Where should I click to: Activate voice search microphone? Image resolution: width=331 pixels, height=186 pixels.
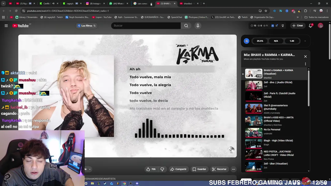click(x=198, y=26)
